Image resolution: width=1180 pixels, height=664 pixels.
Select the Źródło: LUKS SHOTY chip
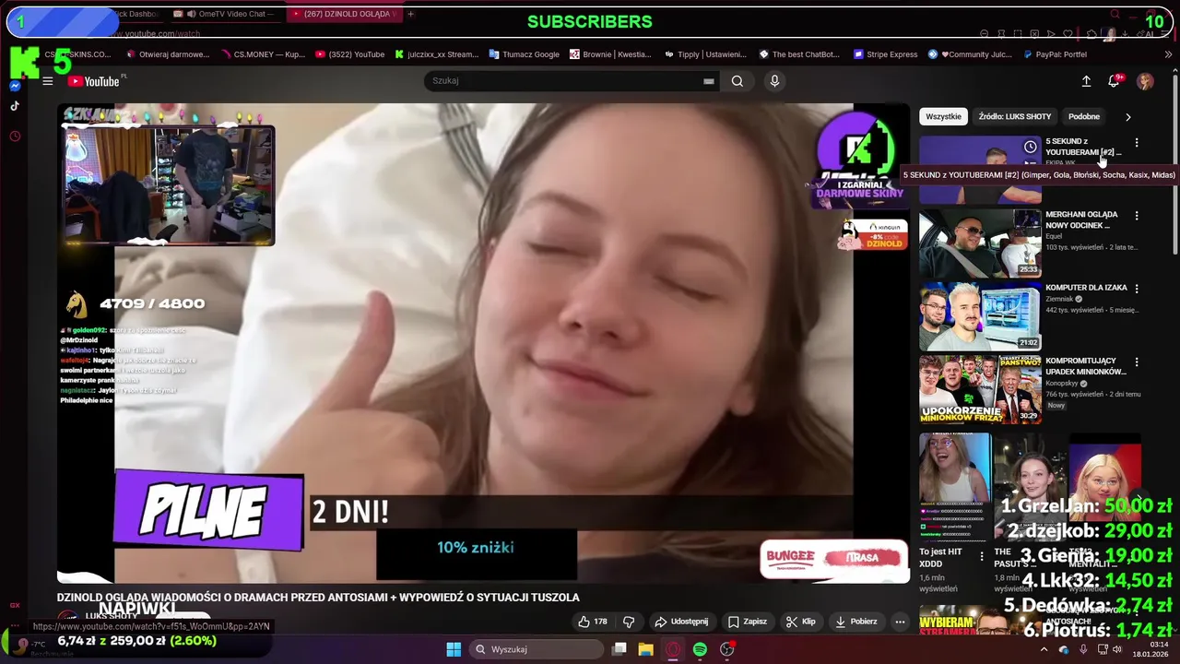[x=1014, y=117]
